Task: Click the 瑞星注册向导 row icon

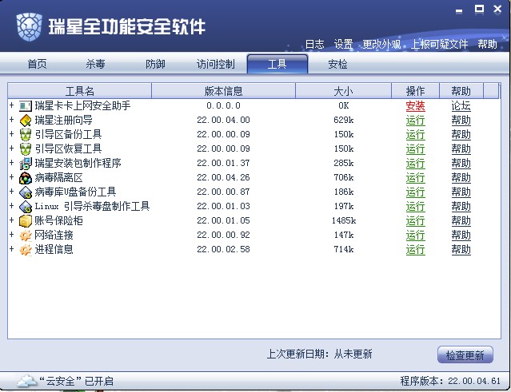Action: (x=26, y=121)
